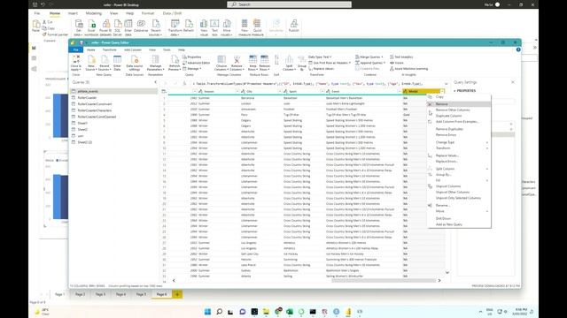The height and width of the screenshot is (318, 567).
Task: Open the Data Type: Text dropdown
Action: 320,57
